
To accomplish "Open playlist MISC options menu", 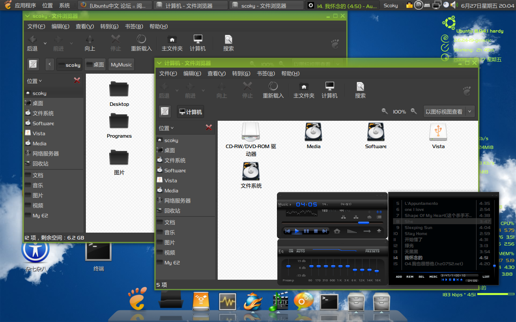I will (433, 277).
